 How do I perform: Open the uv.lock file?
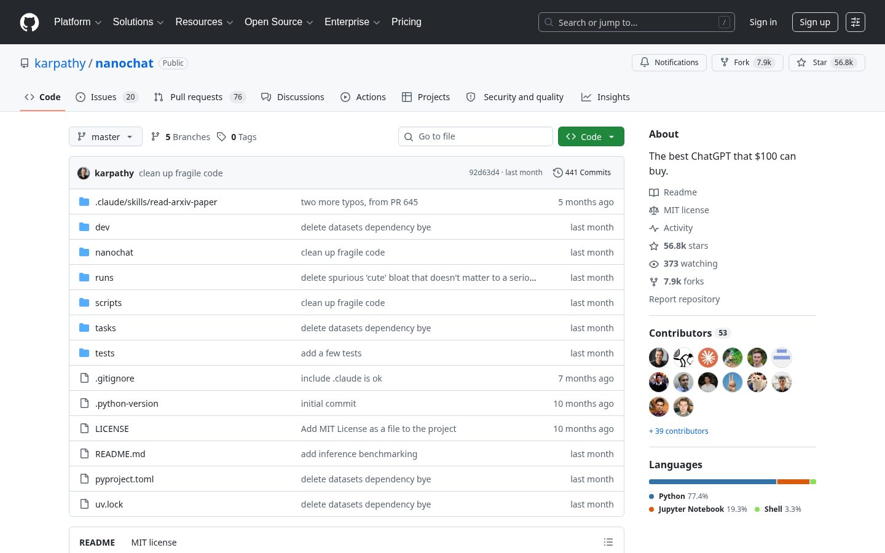pos(109,504)
